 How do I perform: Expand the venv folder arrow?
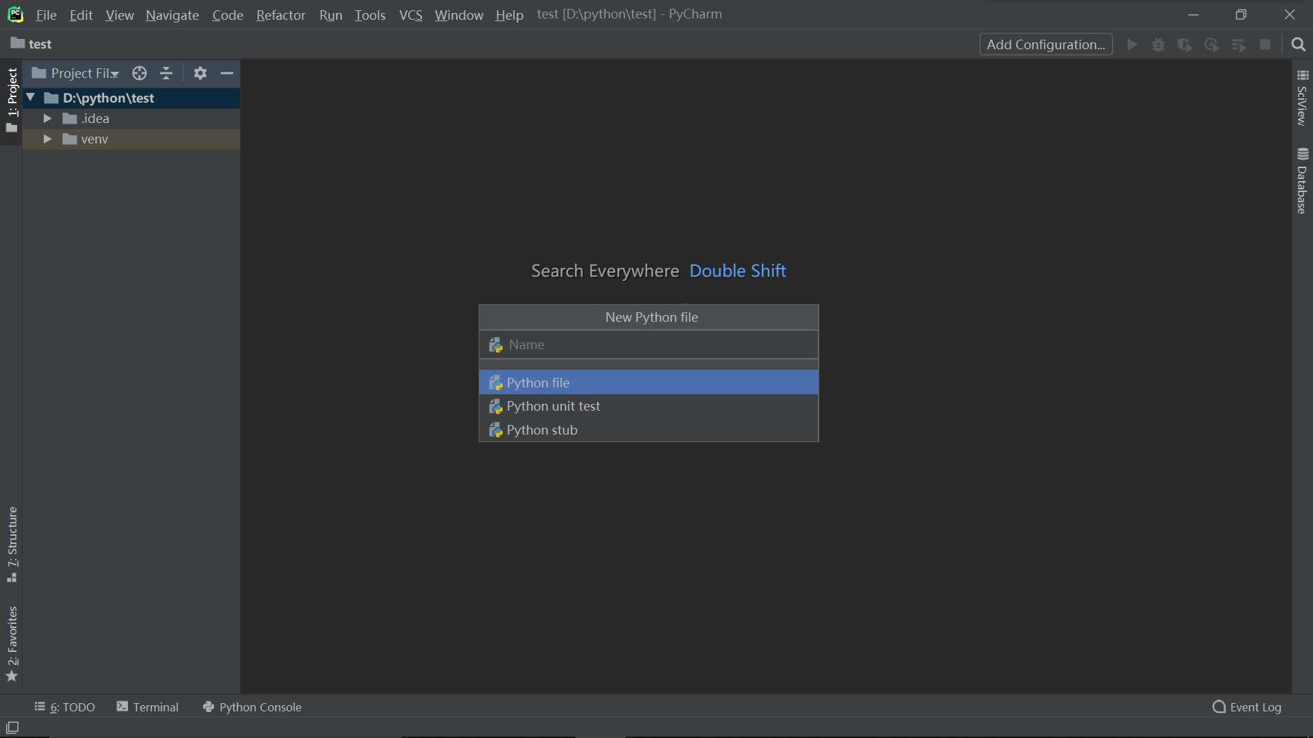click(47, 139)
